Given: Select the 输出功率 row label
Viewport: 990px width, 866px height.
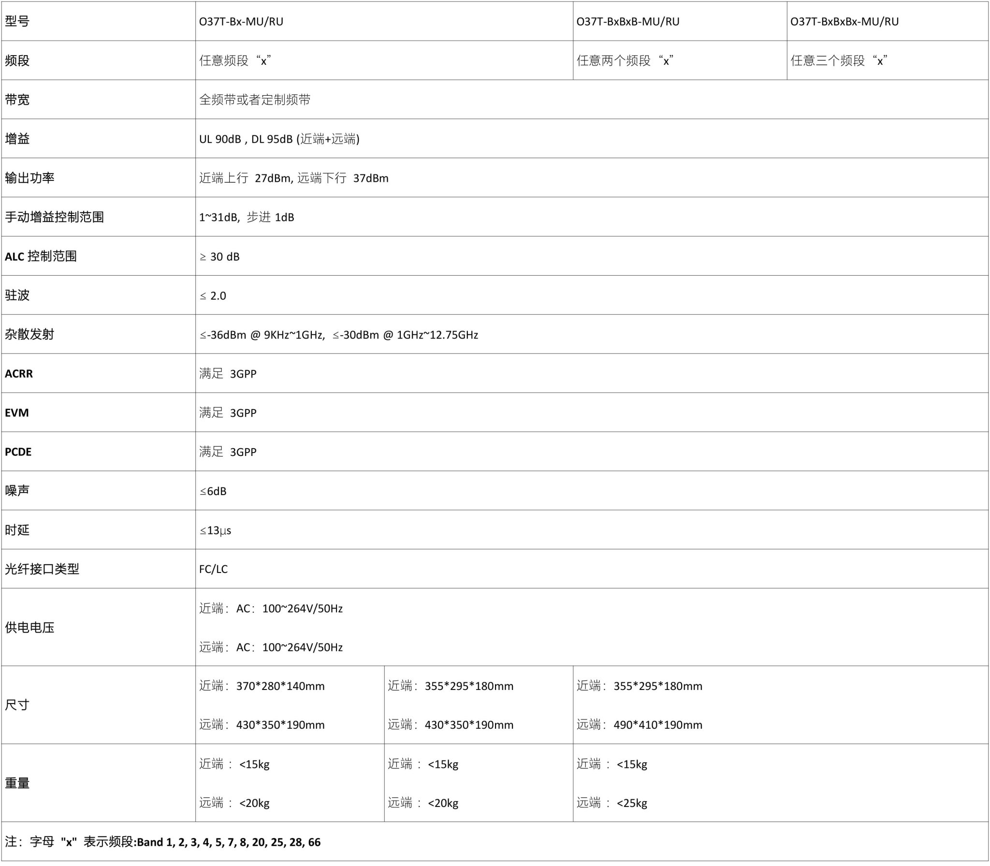Looking at the screenshot, I should pyautogui.click(x=29, y=178).
